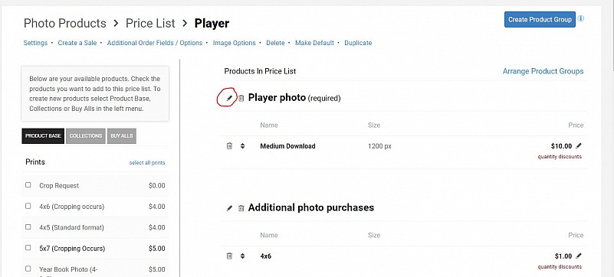Tick the 4x6 (Cropping occurs) checkbox
Screen dimensions: 614x277
[28, 206]
